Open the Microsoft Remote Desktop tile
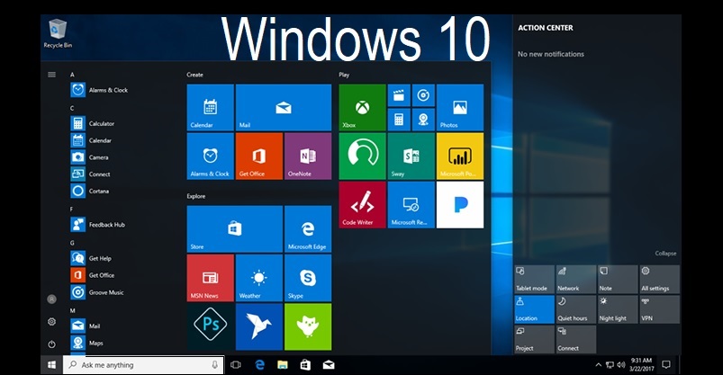723x375 pixels. click(411, 204)
